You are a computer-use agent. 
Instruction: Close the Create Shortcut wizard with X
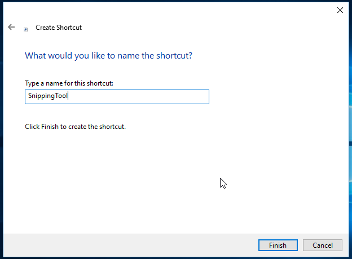pos(340,10)
